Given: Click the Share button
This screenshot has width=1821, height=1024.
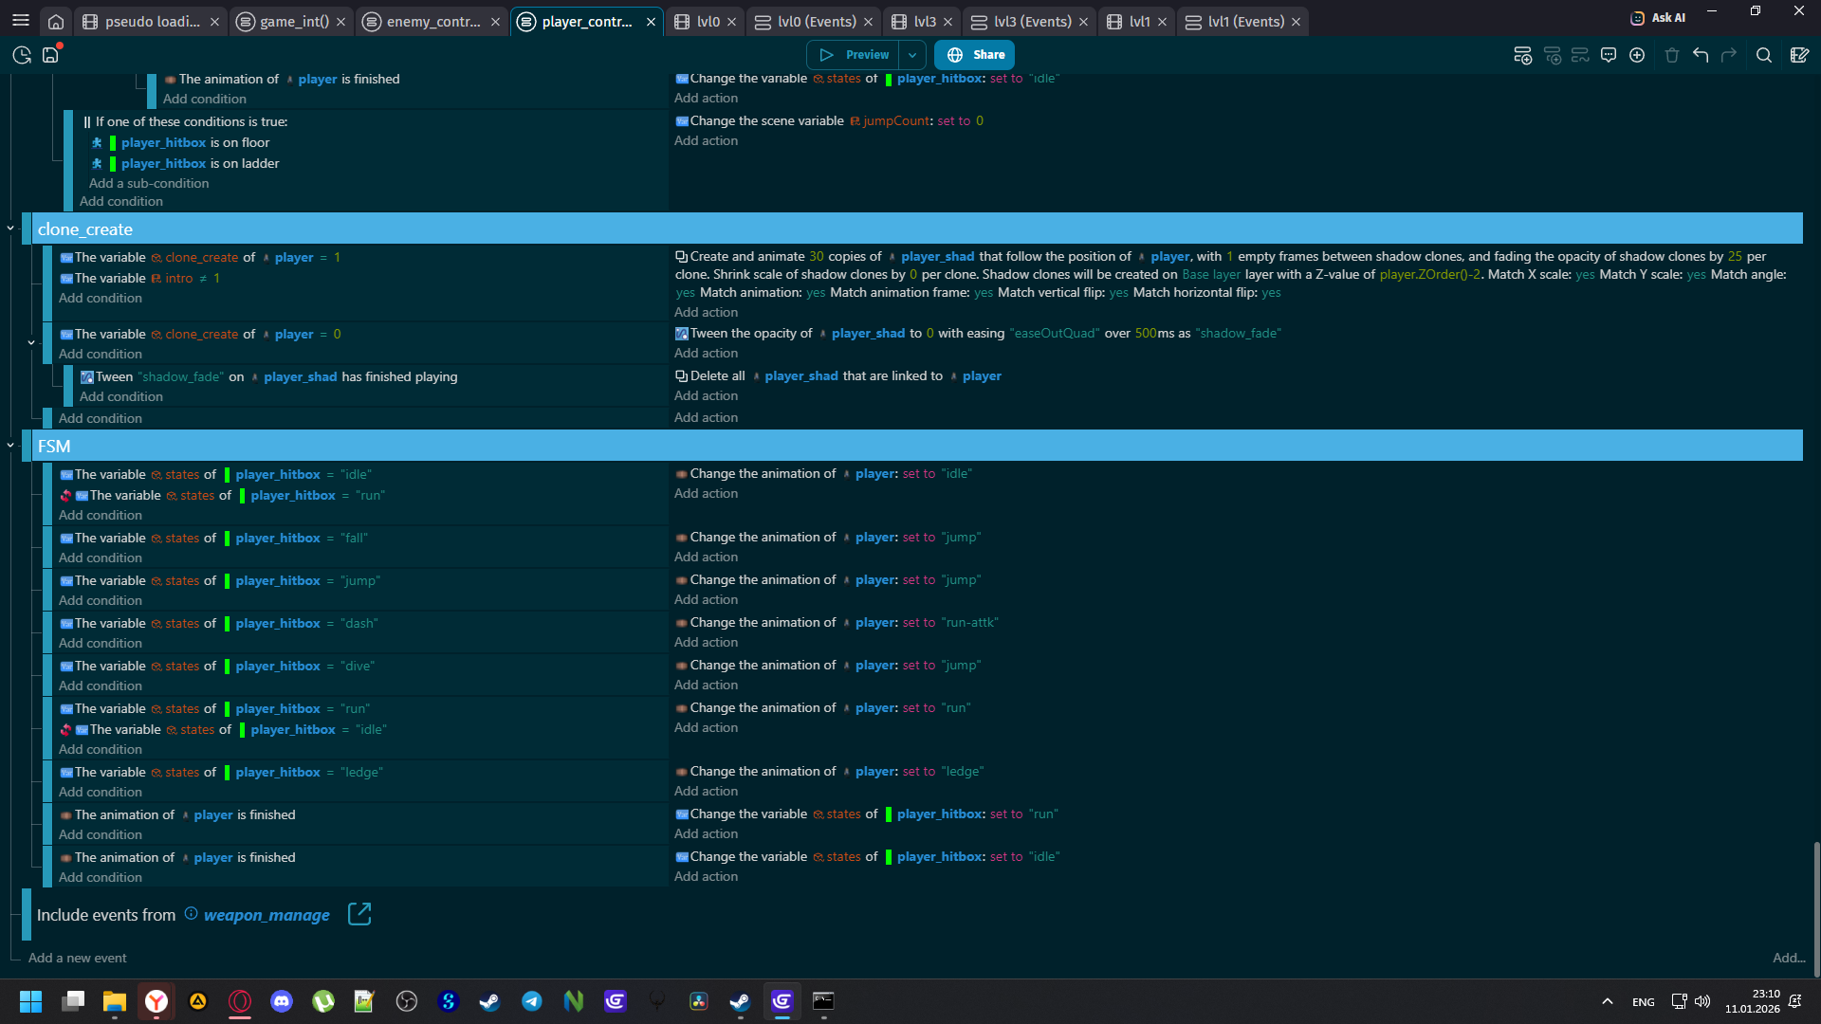Looking at the screenshot, I should (975, 55).
